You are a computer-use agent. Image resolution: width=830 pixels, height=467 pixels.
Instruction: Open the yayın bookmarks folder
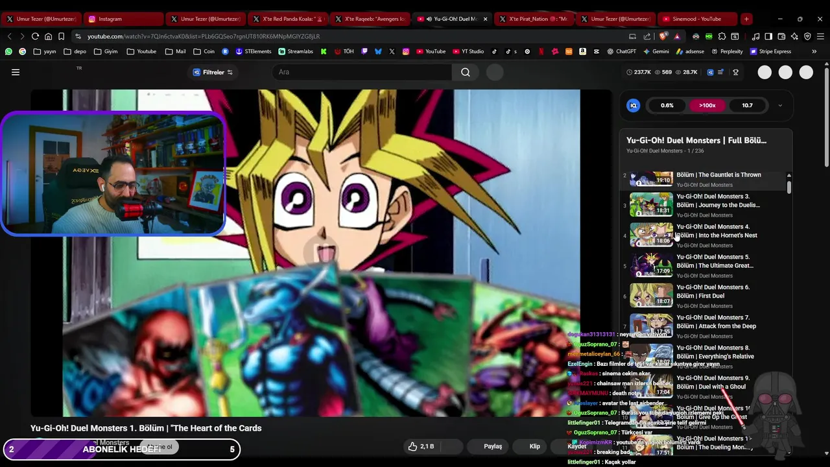coord(45,51)
